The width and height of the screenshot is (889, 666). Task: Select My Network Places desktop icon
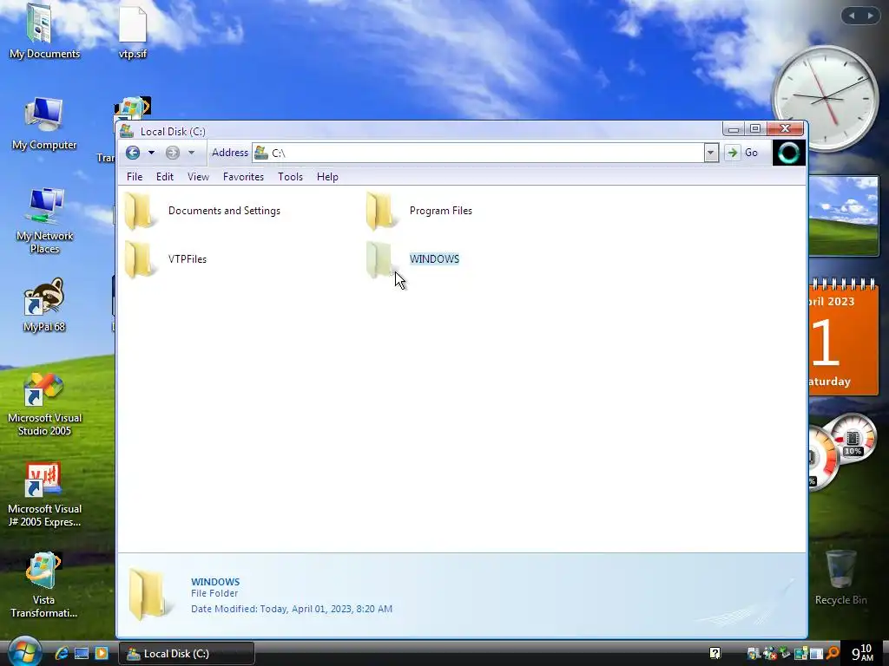click(44, 221)
